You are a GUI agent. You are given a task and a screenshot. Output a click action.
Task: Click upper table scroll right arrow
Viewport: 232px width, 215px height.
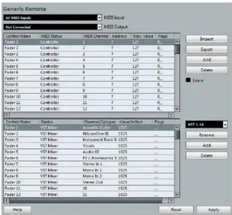click(x=171, y=115)
